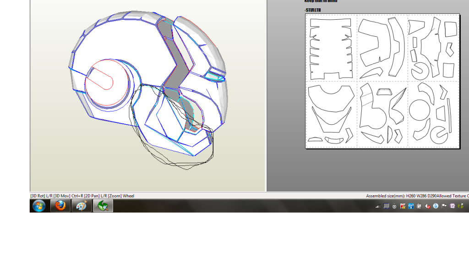The height and width of the screenshot is (265, 469).
Task: Click the -STEALTH label above the pattern
Action: (x=312, y=10)
